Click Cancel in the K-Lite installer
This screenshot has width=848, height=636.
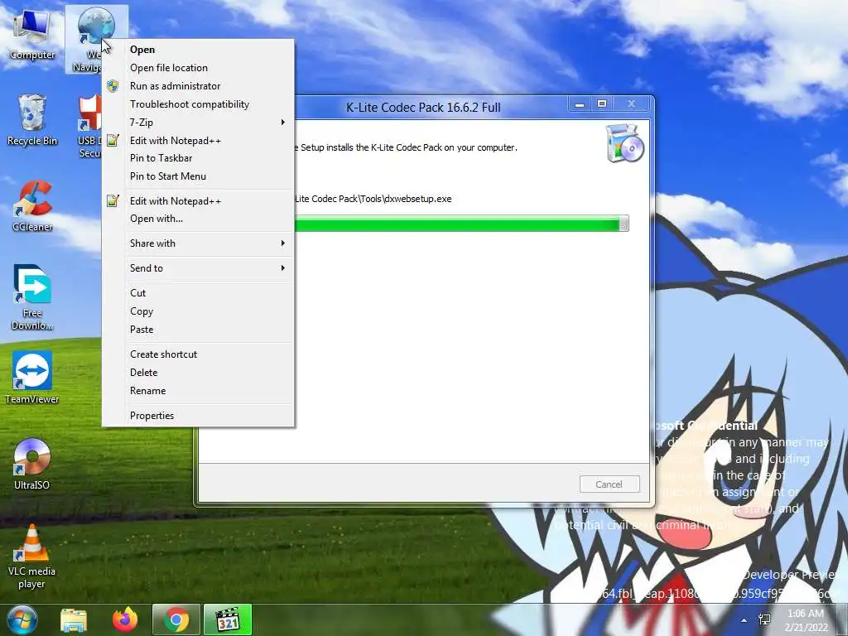609,484
